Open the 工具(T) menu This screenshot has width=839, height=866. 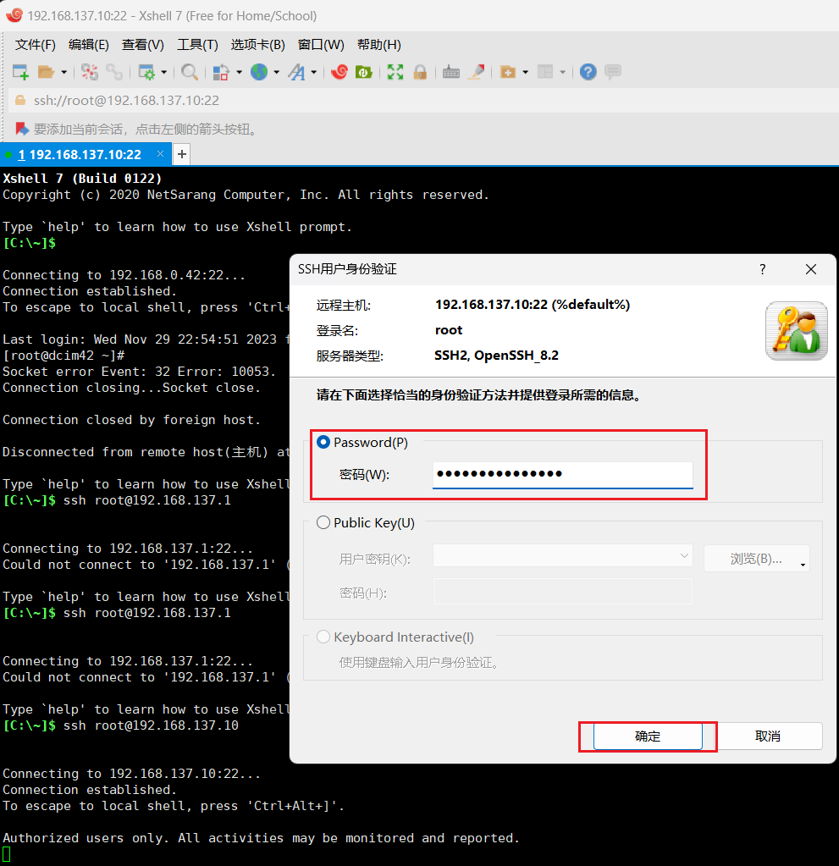coord(197,45)
